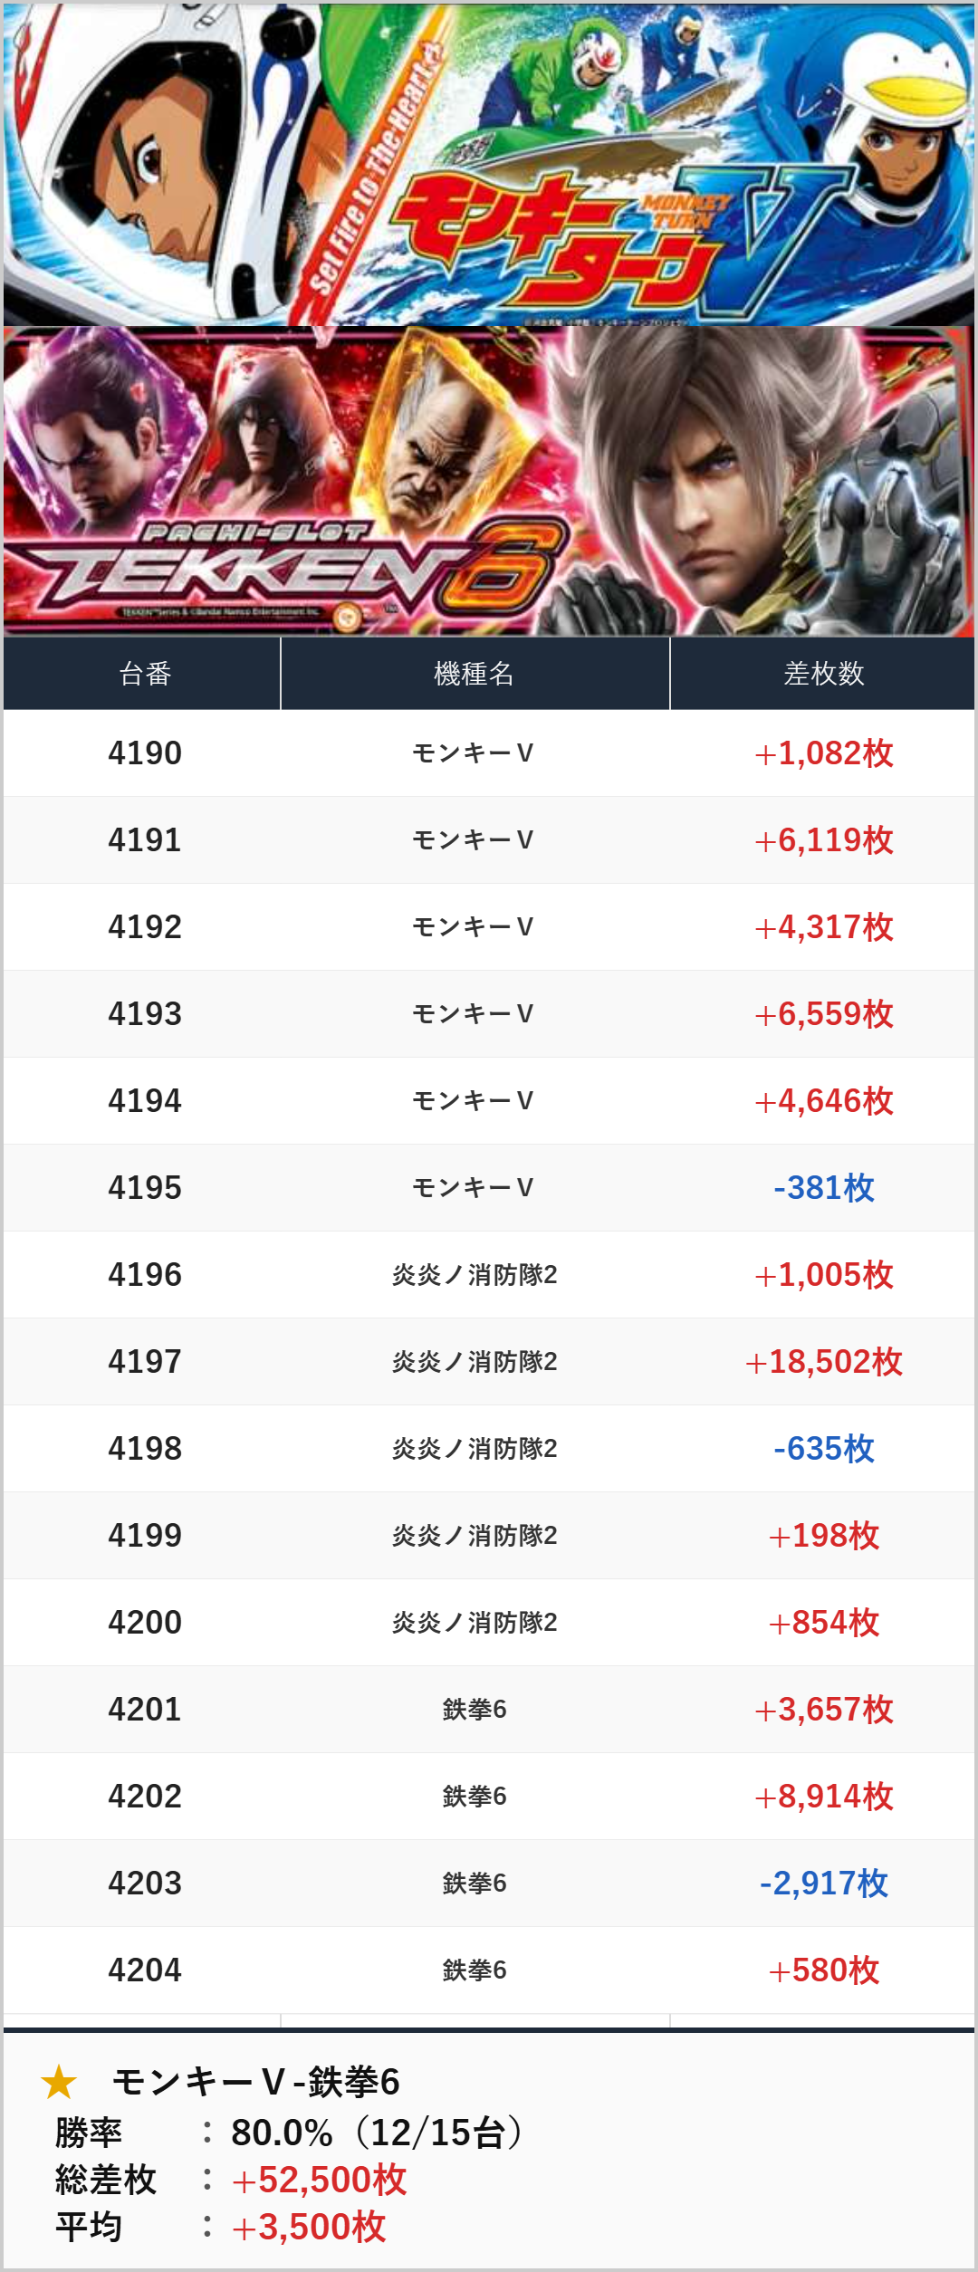Click the +6,119枚 result value
The height and width of the screenshot is (2272, 978).
point(823,840)
